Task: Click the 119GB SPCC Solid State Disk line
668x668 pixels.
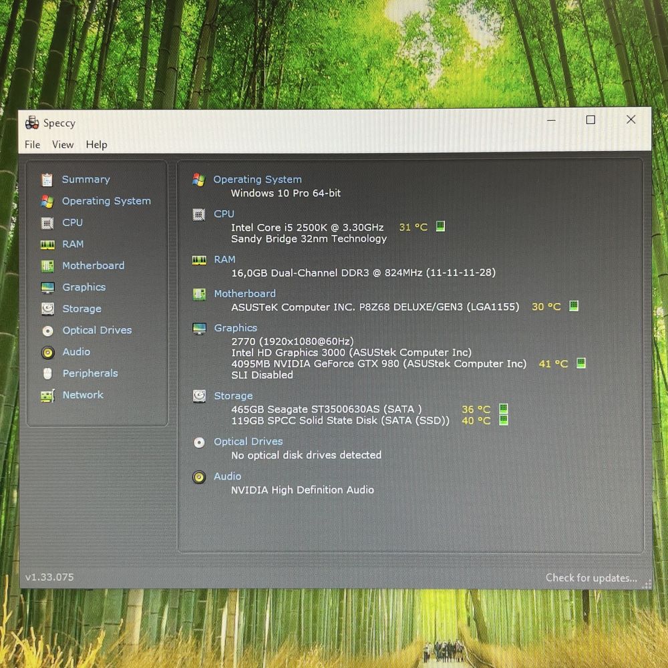Action: (340, 420)
